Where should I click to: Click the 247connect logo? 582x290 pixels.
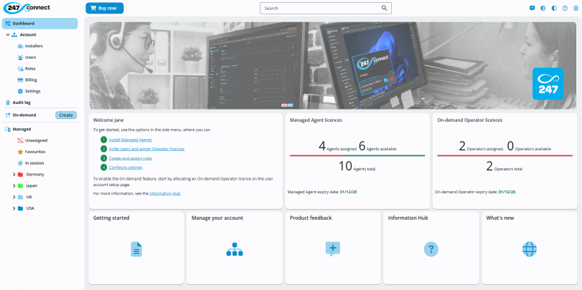27,8
